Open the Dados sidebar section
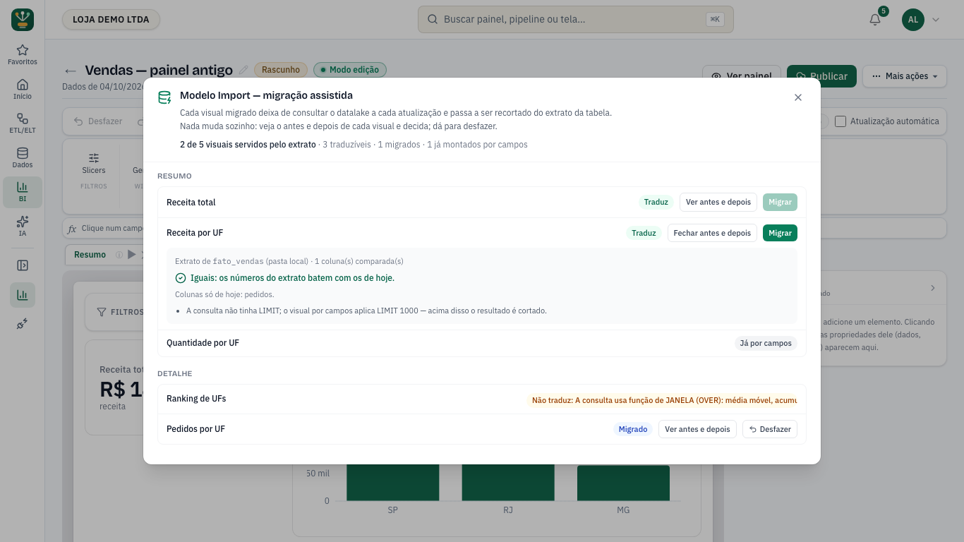Screen dimensions: 964x542 click(23, 157)
